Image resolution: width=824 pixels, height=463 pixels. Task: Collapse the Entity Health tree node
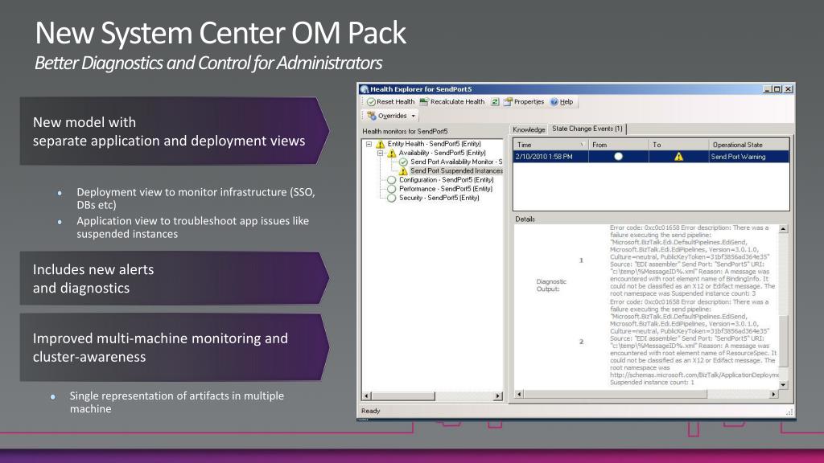pos(369,144)
